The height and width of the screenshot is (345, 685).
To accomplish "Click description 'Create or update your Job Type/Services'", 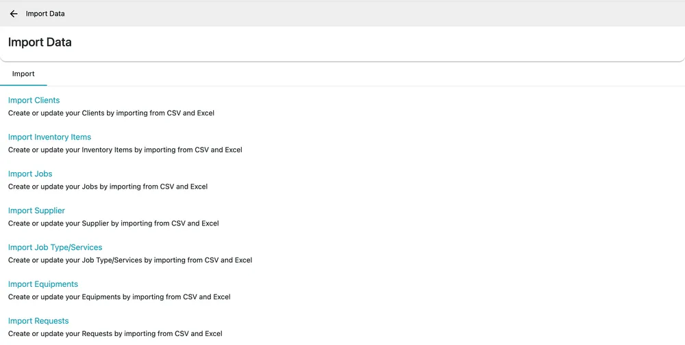I will (x=130, y=260).
